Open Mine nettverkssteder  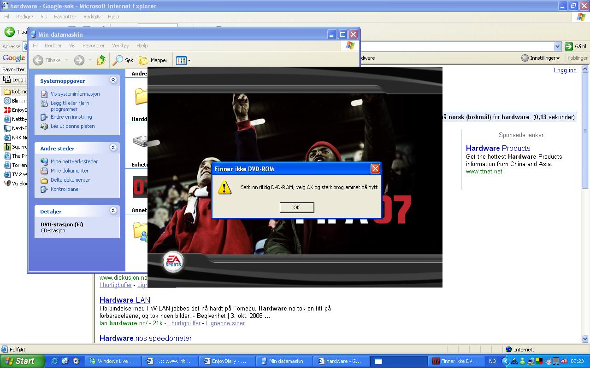pyautogui.click(x=74, y=161)
